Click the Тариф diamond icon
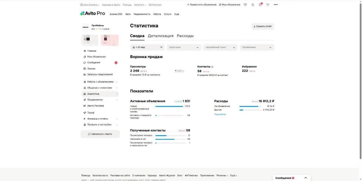This screenshot has height=181, width=362. (85, 113)
